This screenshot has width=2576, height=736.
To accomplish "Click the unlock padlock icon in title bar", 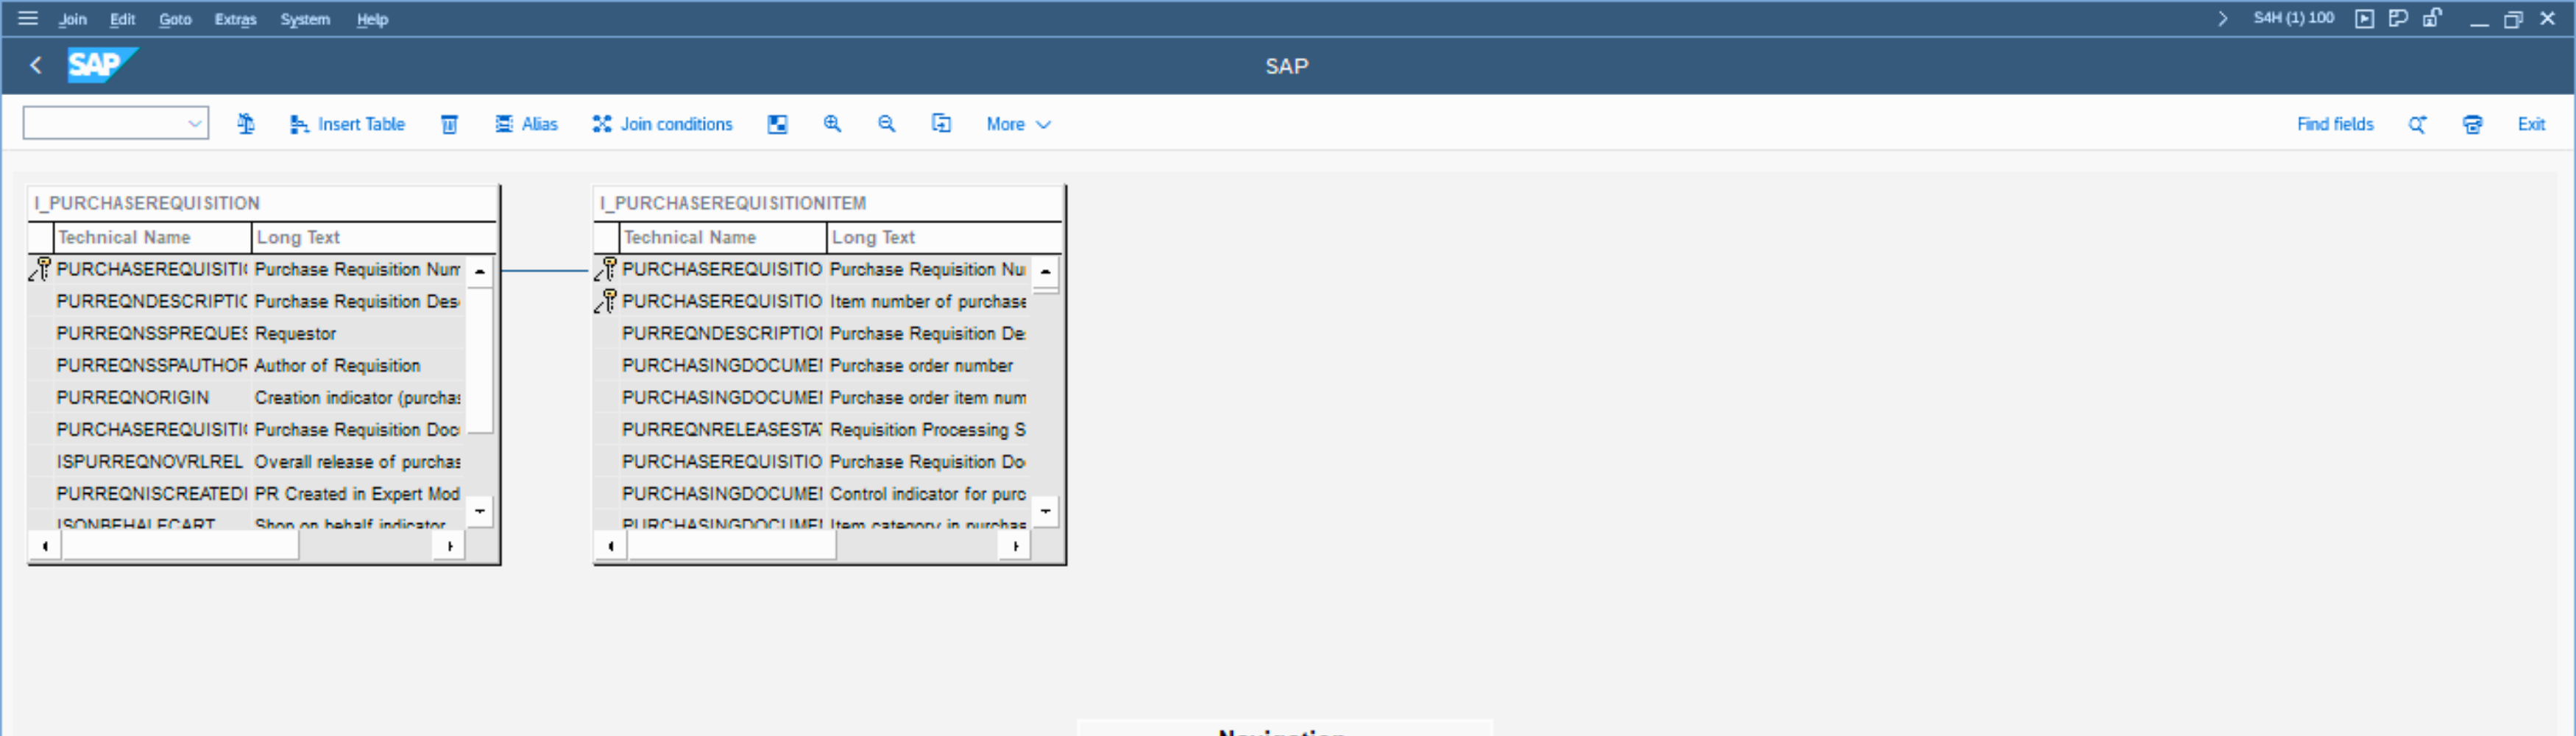I will (x=2432, y=19).
